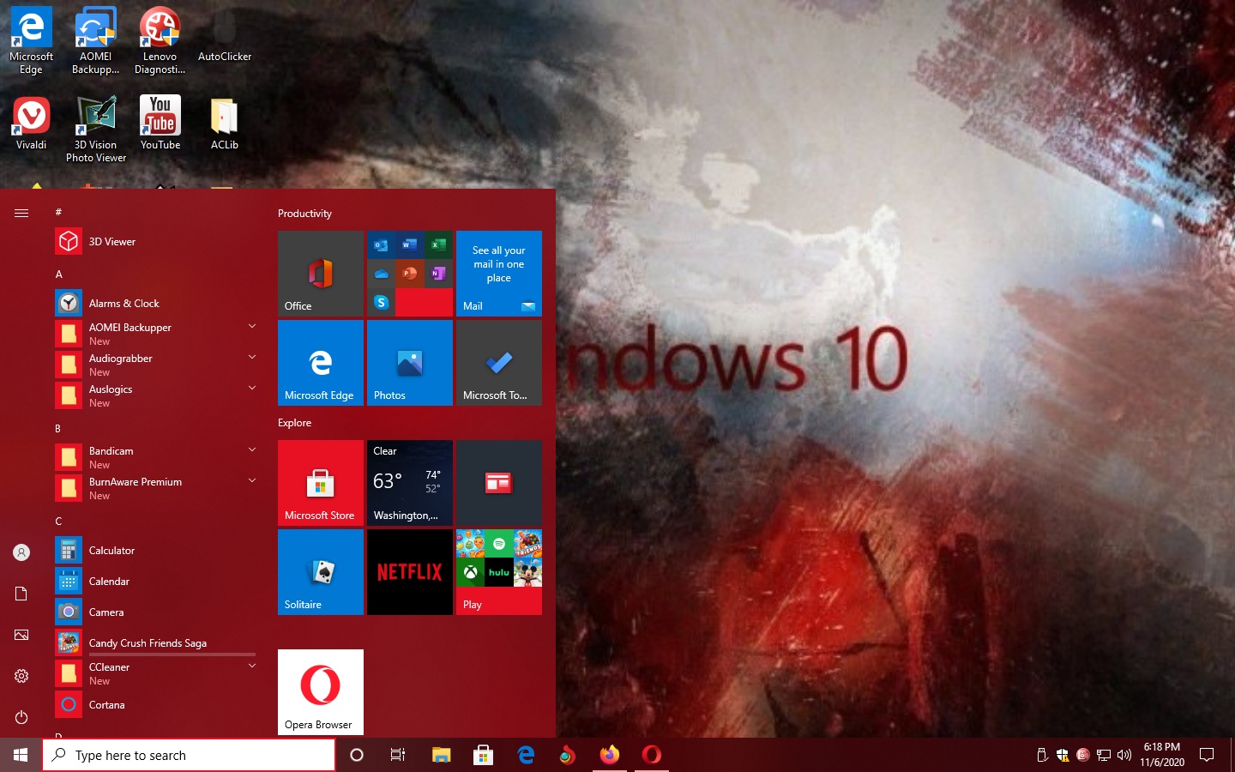Select the YouTube desktop shortcut
The width and height of the screenshot is (1235, 772).
(160, 124)
